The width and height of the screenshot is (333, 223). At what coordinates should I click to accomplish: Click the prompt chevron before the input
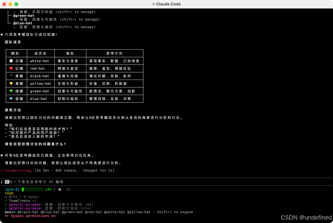2,182
